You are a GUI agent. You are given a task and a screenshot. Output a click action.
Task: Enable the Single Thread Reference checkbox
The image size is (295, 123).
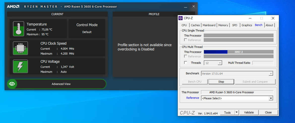(186, 40)
